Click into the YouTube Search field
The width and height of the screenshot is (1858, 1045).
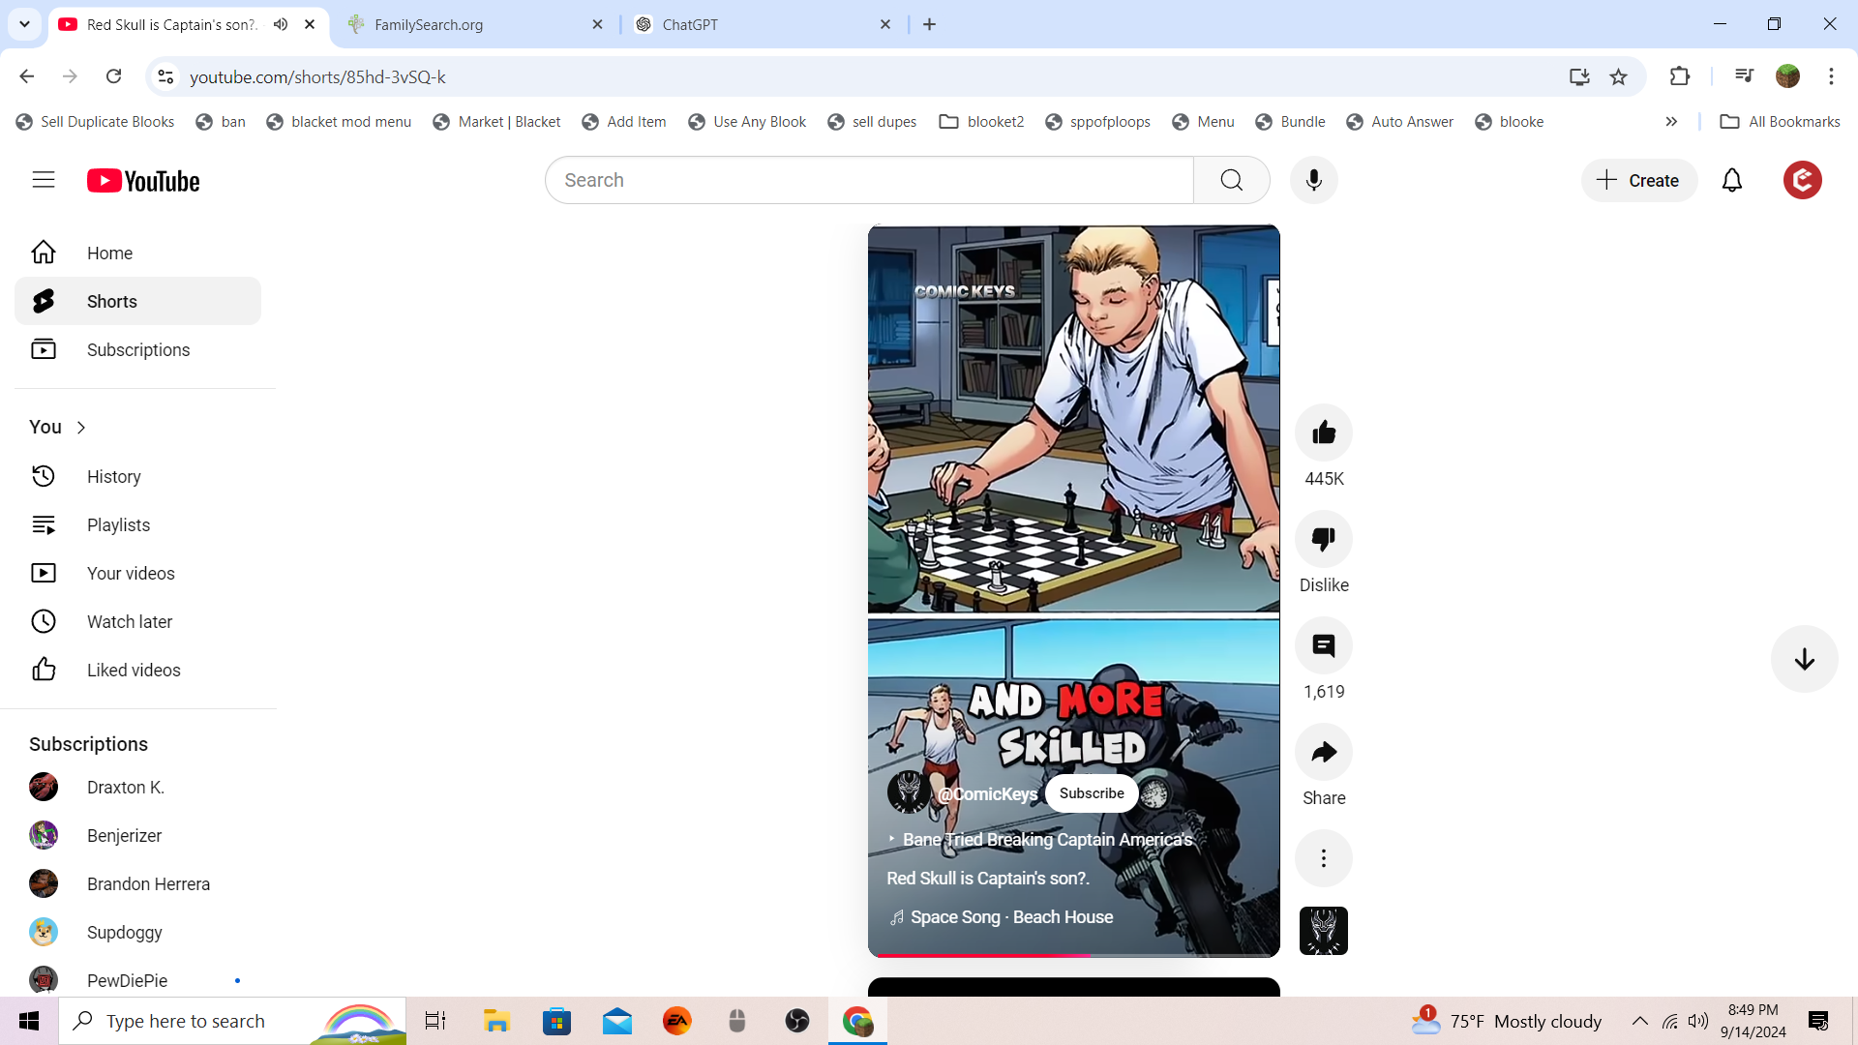pos(871,180)
